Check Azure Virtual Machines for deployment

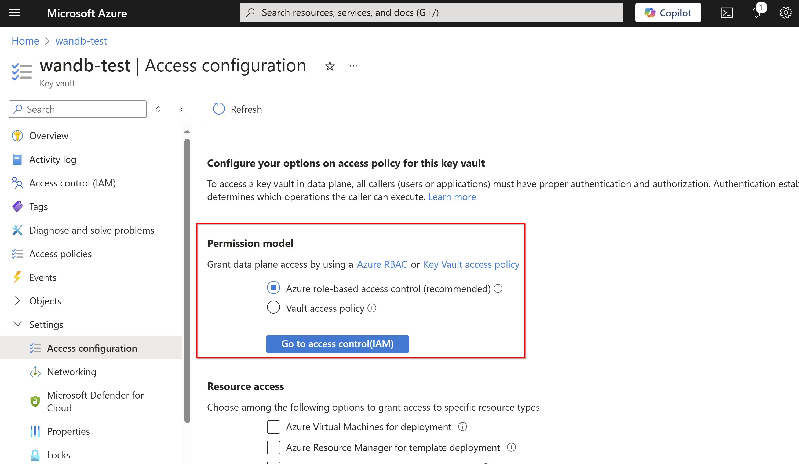(273, 427)
